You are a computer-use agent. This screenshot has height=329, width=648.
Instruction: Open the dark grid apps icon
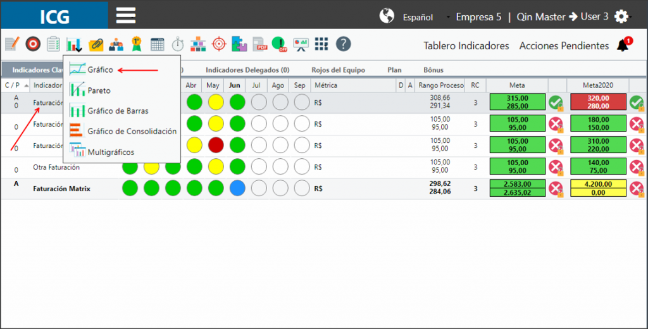[x=321, y=44]
